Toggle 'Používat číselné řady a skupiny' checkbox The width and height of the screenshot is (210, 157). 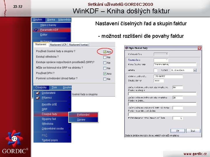click(x=105, y=52)
